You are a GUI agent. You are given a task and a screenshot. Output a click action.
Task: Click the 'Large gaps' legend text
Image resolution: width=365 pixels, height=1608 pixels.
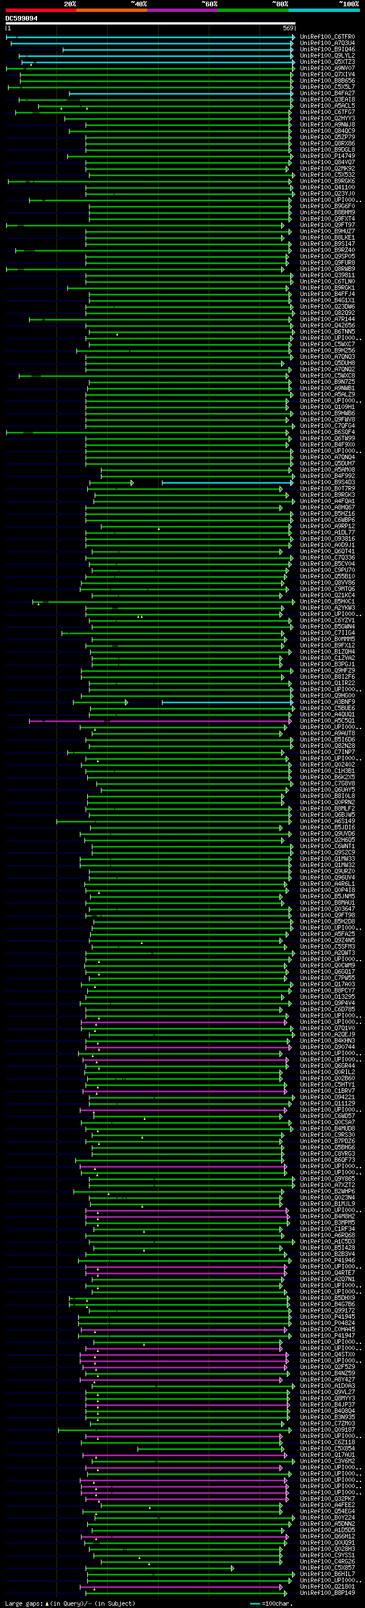[25, 1603]
